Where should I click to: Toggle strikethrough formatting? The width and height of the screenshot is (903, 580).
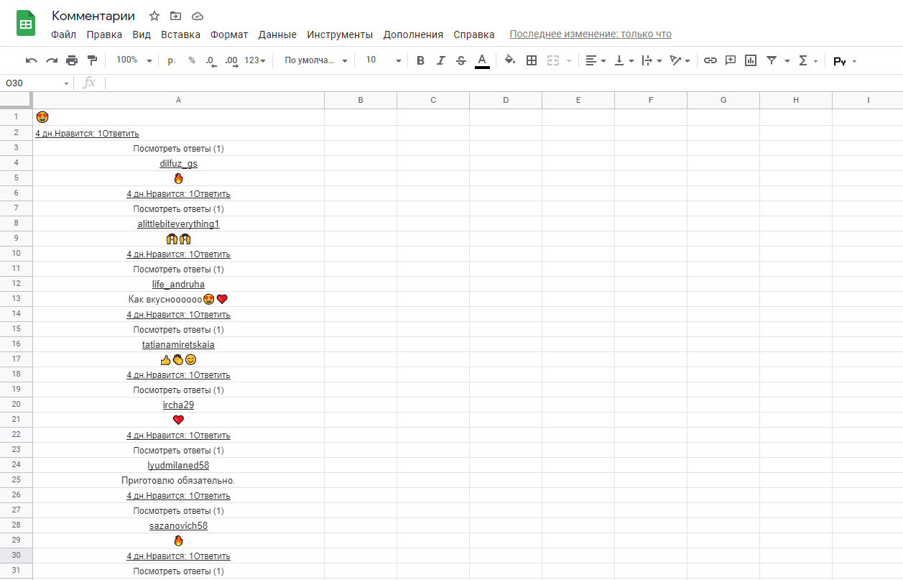pos(461,60)
